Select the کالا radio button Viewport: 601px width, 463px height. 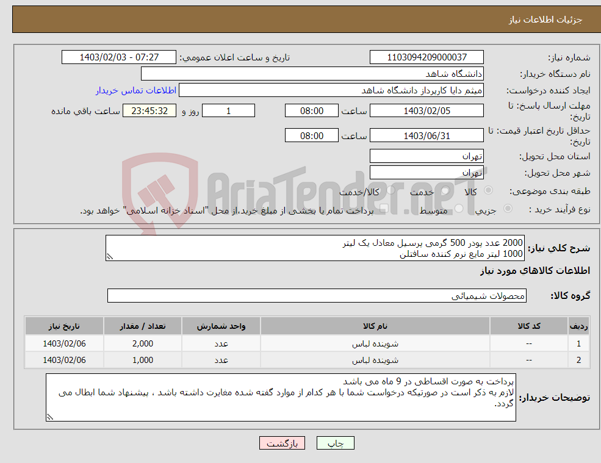(x=489, y=190)
